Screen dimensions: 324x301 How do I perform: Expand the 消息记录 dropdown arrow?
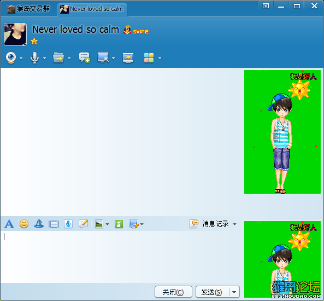point(234,224)
